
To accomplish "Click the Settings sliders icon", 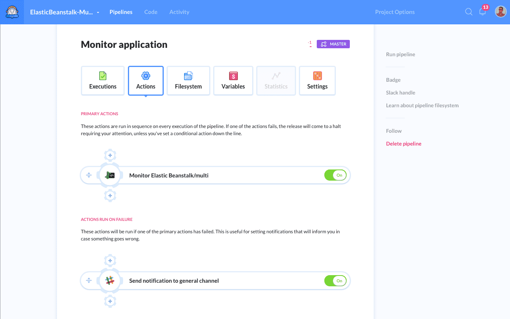I will pyautogui.click(x=318, y=76).
